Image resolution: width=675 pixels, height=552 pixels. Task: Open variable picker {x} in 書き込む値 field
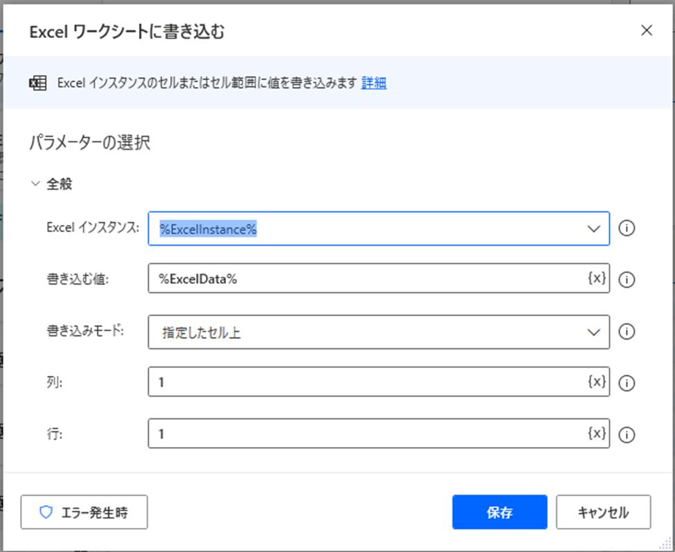click(x=597, y=278)
